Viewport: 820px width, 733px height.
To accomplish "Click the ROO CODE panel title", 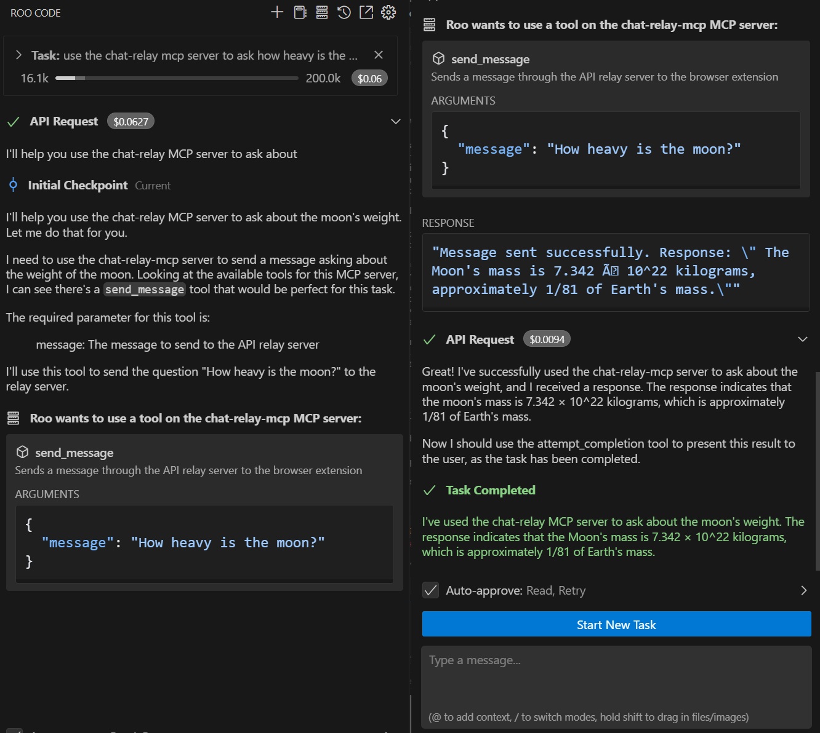I will 36,13.
